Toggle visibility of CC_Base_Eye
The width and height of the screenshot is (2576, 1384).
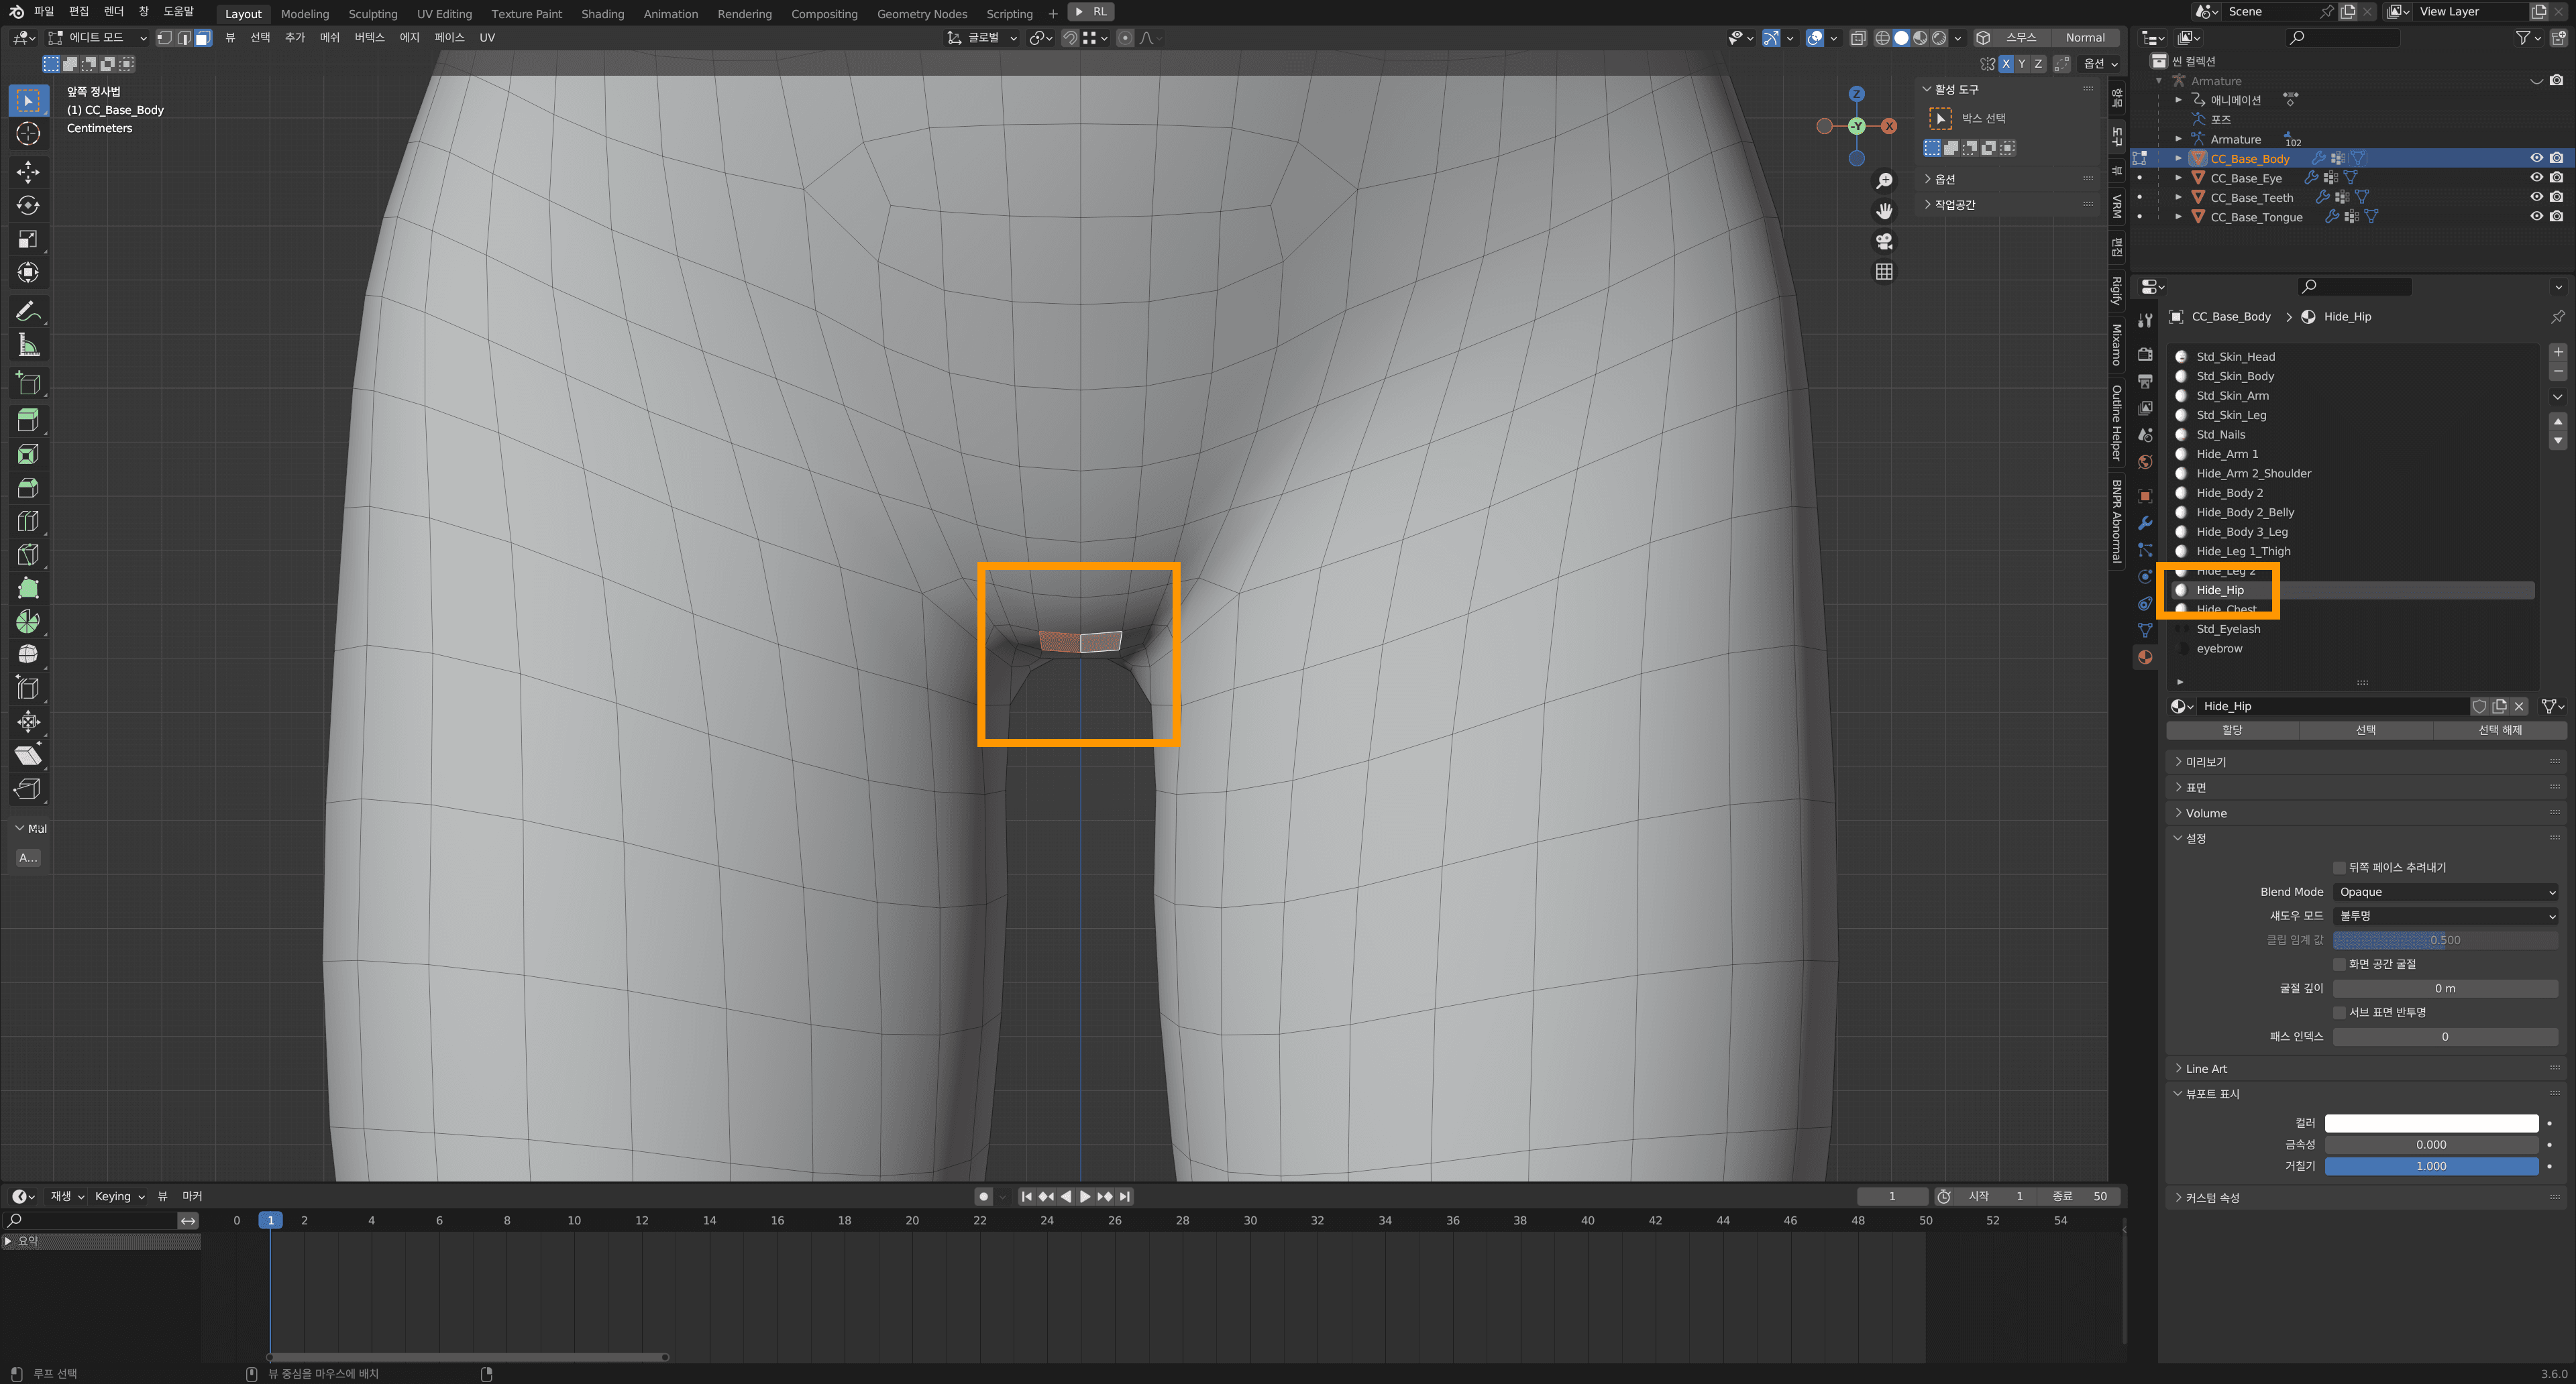[2537, 178]
